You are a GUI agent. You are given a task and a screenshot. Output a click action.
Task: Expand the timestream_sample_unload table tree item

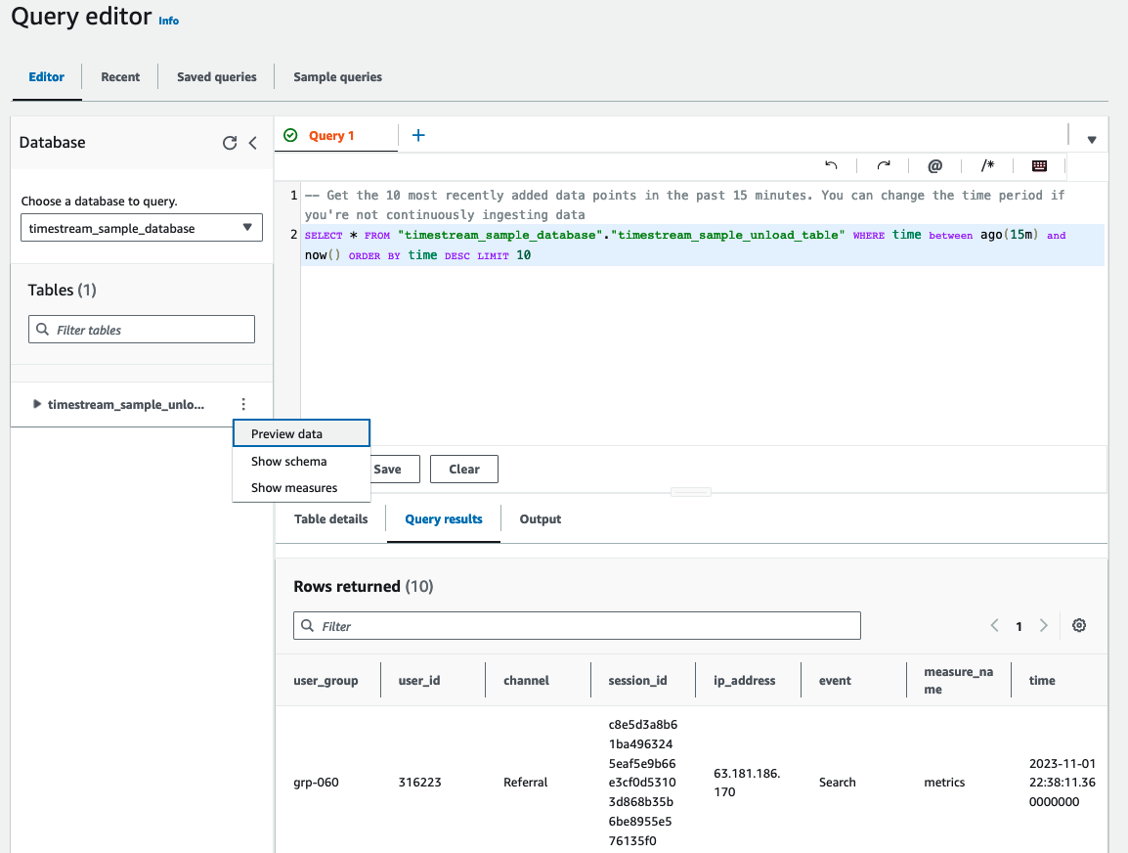[37, 404]
